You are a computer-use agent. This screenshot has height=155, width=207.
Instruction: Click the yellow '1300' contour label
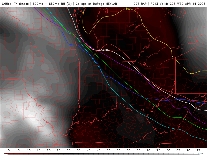pyautogui.click(x=127, y=9)
